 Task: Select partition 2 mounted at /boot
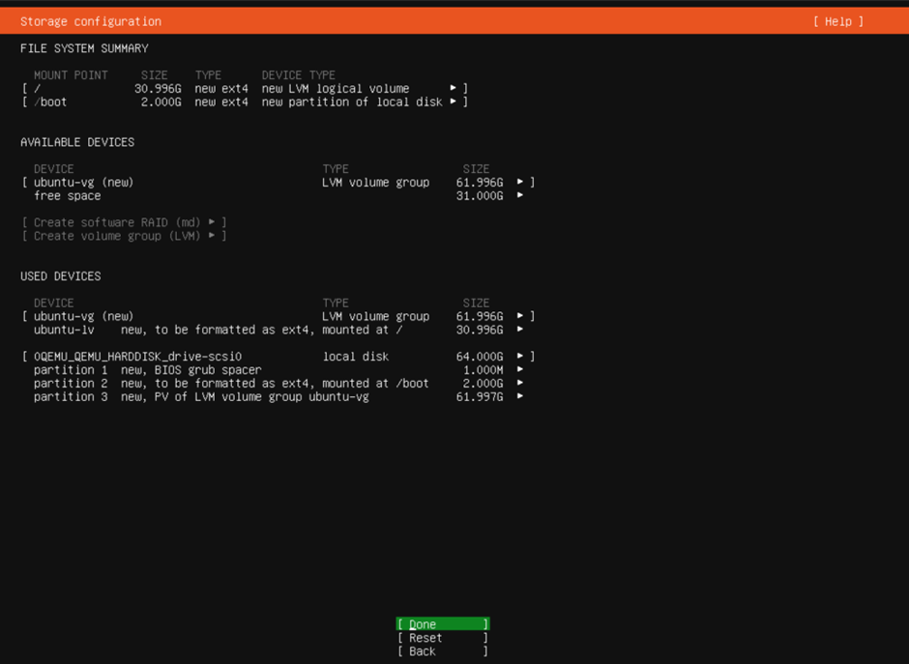(x=230, y=384)
